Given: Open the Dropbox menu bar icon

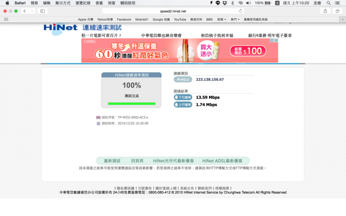Looking at the screenshot, I should (x=225, y=3).
